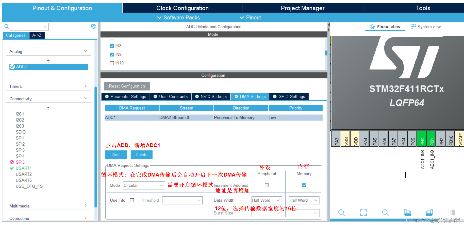Enable the IN10 channel checkbox

click(x=112, y=63)
